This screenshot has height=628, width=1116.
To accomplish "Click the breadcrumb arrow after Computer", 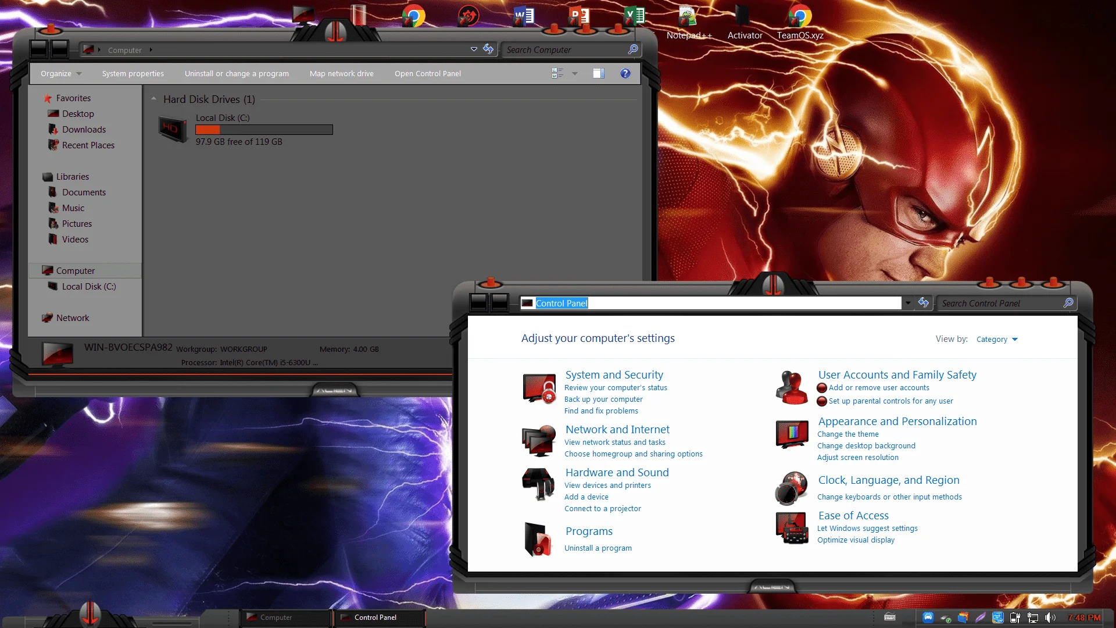I will (x=151, y=50).
